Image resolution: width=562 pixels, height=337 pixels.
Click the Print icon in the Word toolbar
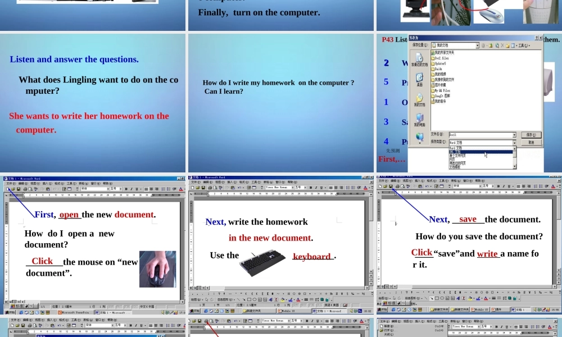(x=25, y=189)
